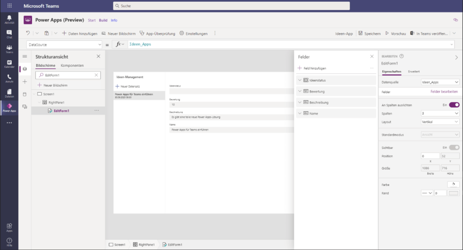Open Kalender in the Teams sidebar
Viewport: 463px width, 250px height.
click(x=9, y=64)
